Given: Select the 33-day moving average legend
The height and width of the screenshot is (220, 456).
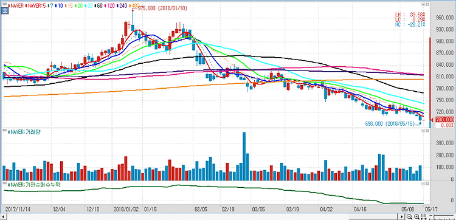Looking at the screenshot, I should click(x=89, y=6).
